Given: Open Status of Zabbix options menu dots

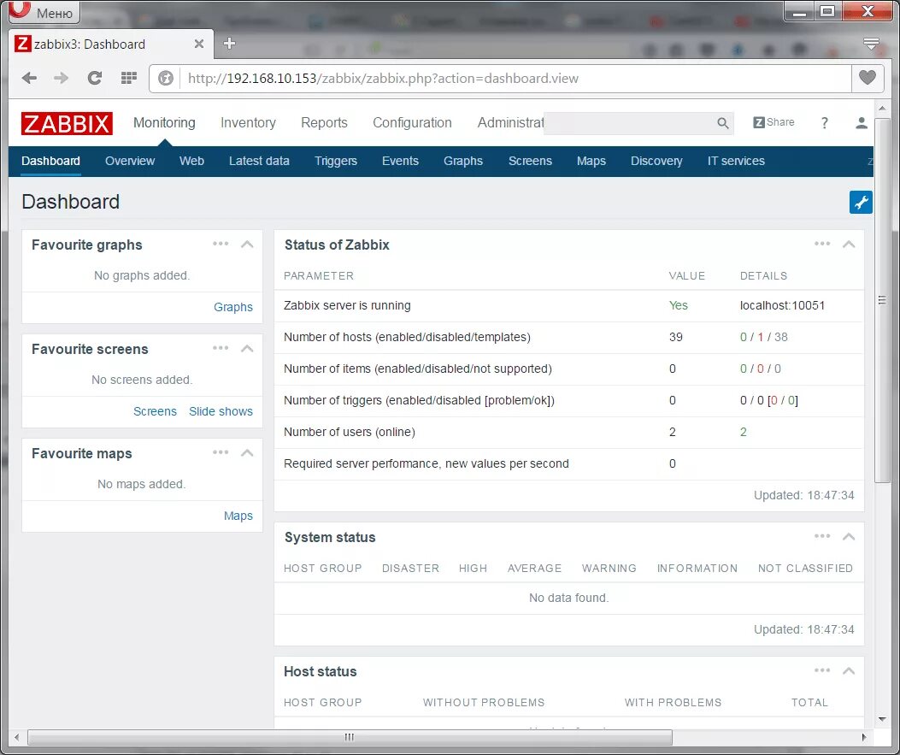Looking at the screenshot, I should pos(822,244).
